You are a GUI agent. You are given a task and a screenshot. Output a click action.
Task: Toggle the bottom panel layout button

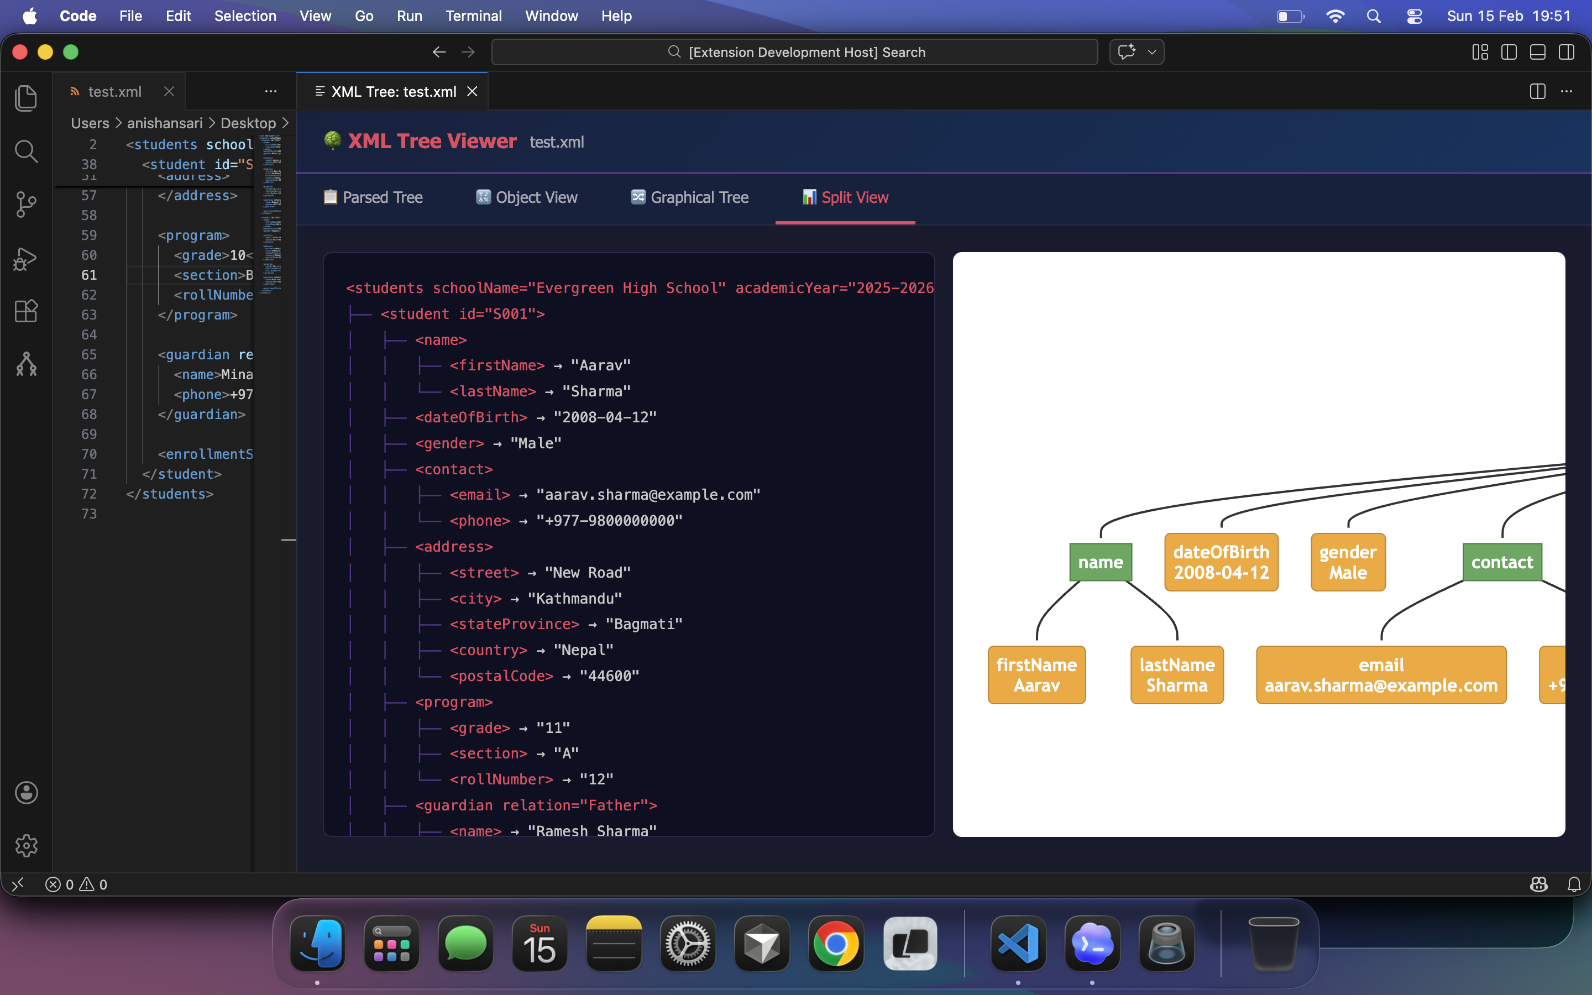(x=1537, y=52)
